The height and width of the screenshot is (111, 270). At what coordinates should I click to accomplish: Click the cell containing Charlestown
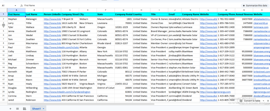88,43
